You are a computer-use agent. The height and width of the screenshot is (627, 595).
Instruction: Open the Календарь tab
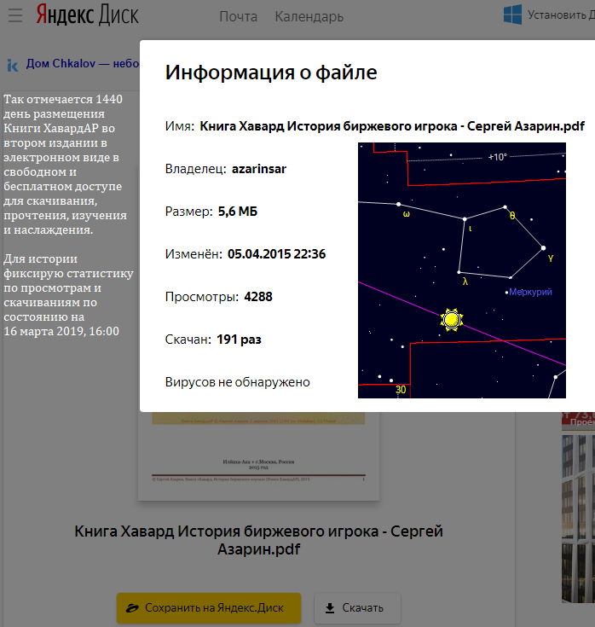tap(309, 16)
